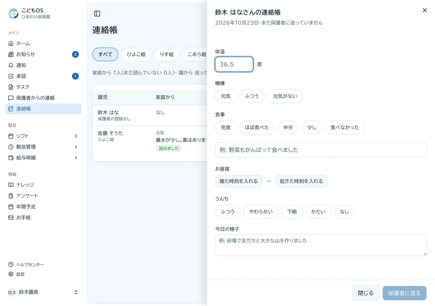Click the お知らせ newspaper icon
The width and height of the screenshot is (435, 306).
[11, 54]
